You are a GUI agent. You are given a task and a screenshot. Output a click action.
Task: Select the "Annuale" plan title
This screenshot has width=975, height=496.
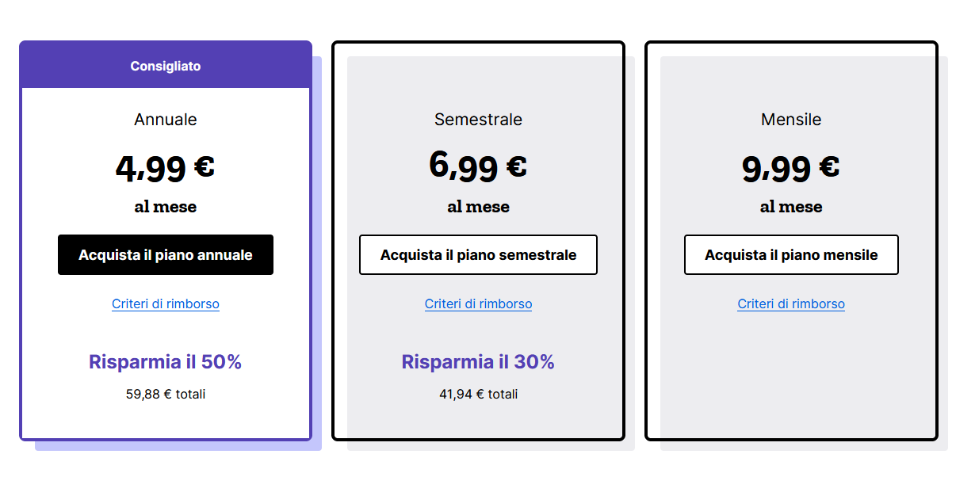(166, 120)
